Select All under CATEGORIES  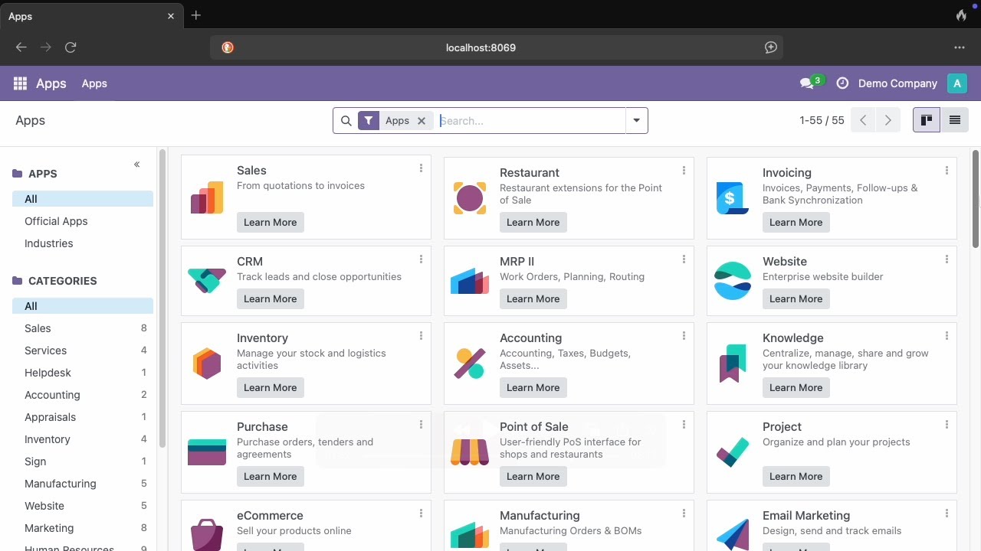83,306
